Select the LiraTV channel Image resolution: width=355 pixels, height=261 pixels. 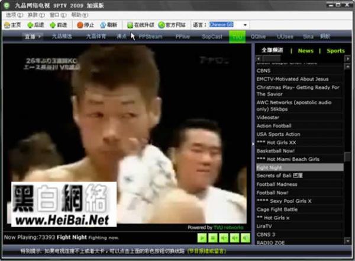coord(299,226)
